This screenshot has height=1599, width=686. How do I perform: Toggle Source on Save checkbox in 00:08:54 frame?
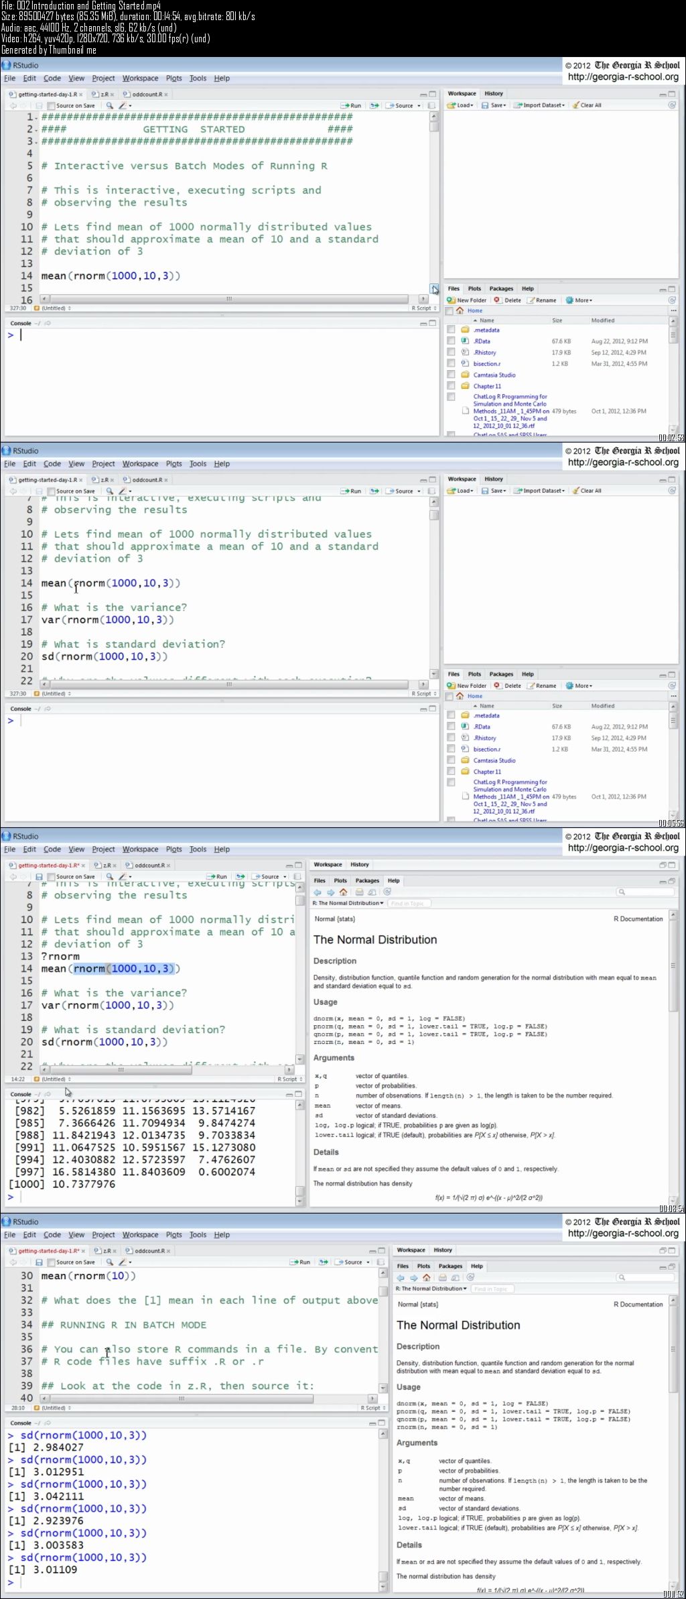tap(52, 877)
